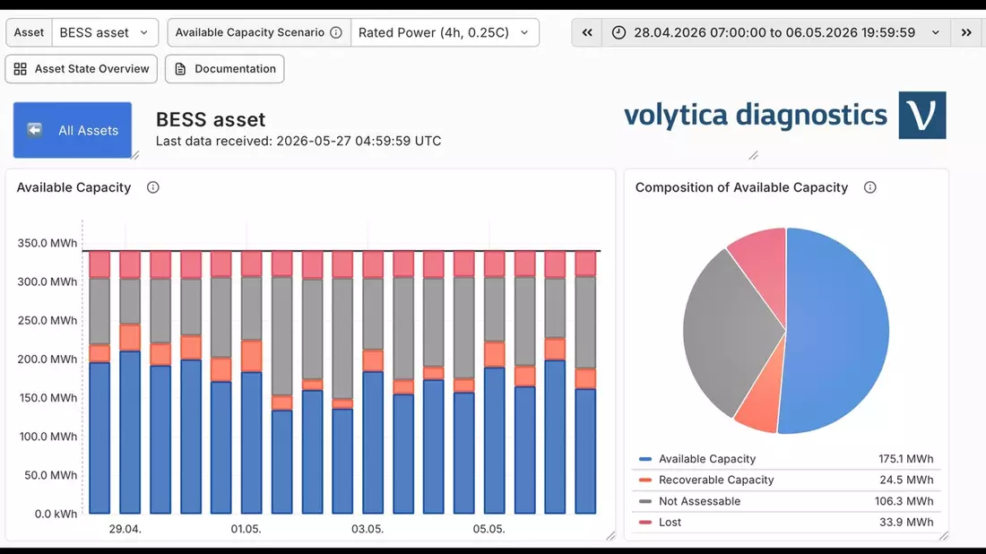Screen dimensions: 986x554
Task: Click the 175.1 MWh value in the legend
Action: [x=905, y=459]
